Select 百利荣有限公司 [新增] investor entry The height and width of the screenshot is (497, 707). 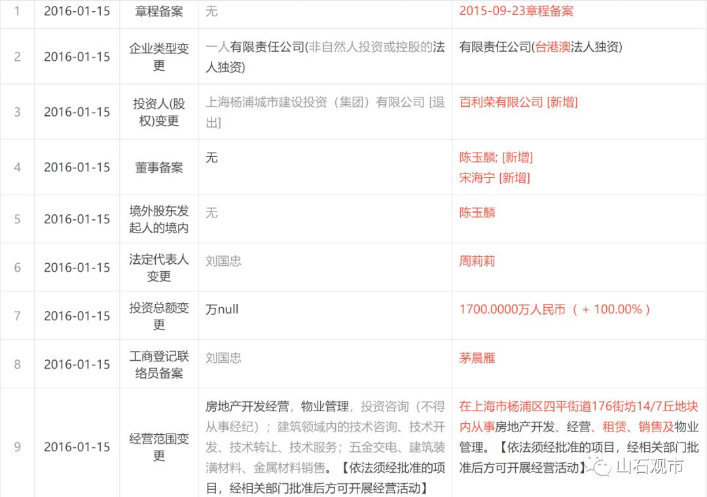pyautogui.click(x=518, y=102)
